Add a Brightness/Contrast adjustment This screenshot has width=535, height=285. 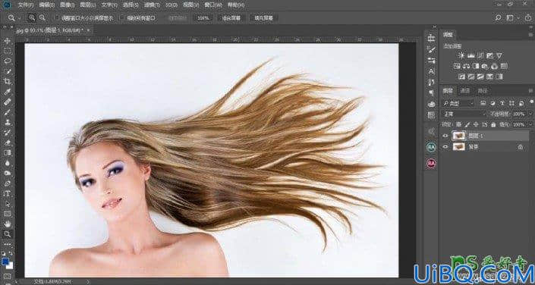pyautogui.click(x=461, y=55)
